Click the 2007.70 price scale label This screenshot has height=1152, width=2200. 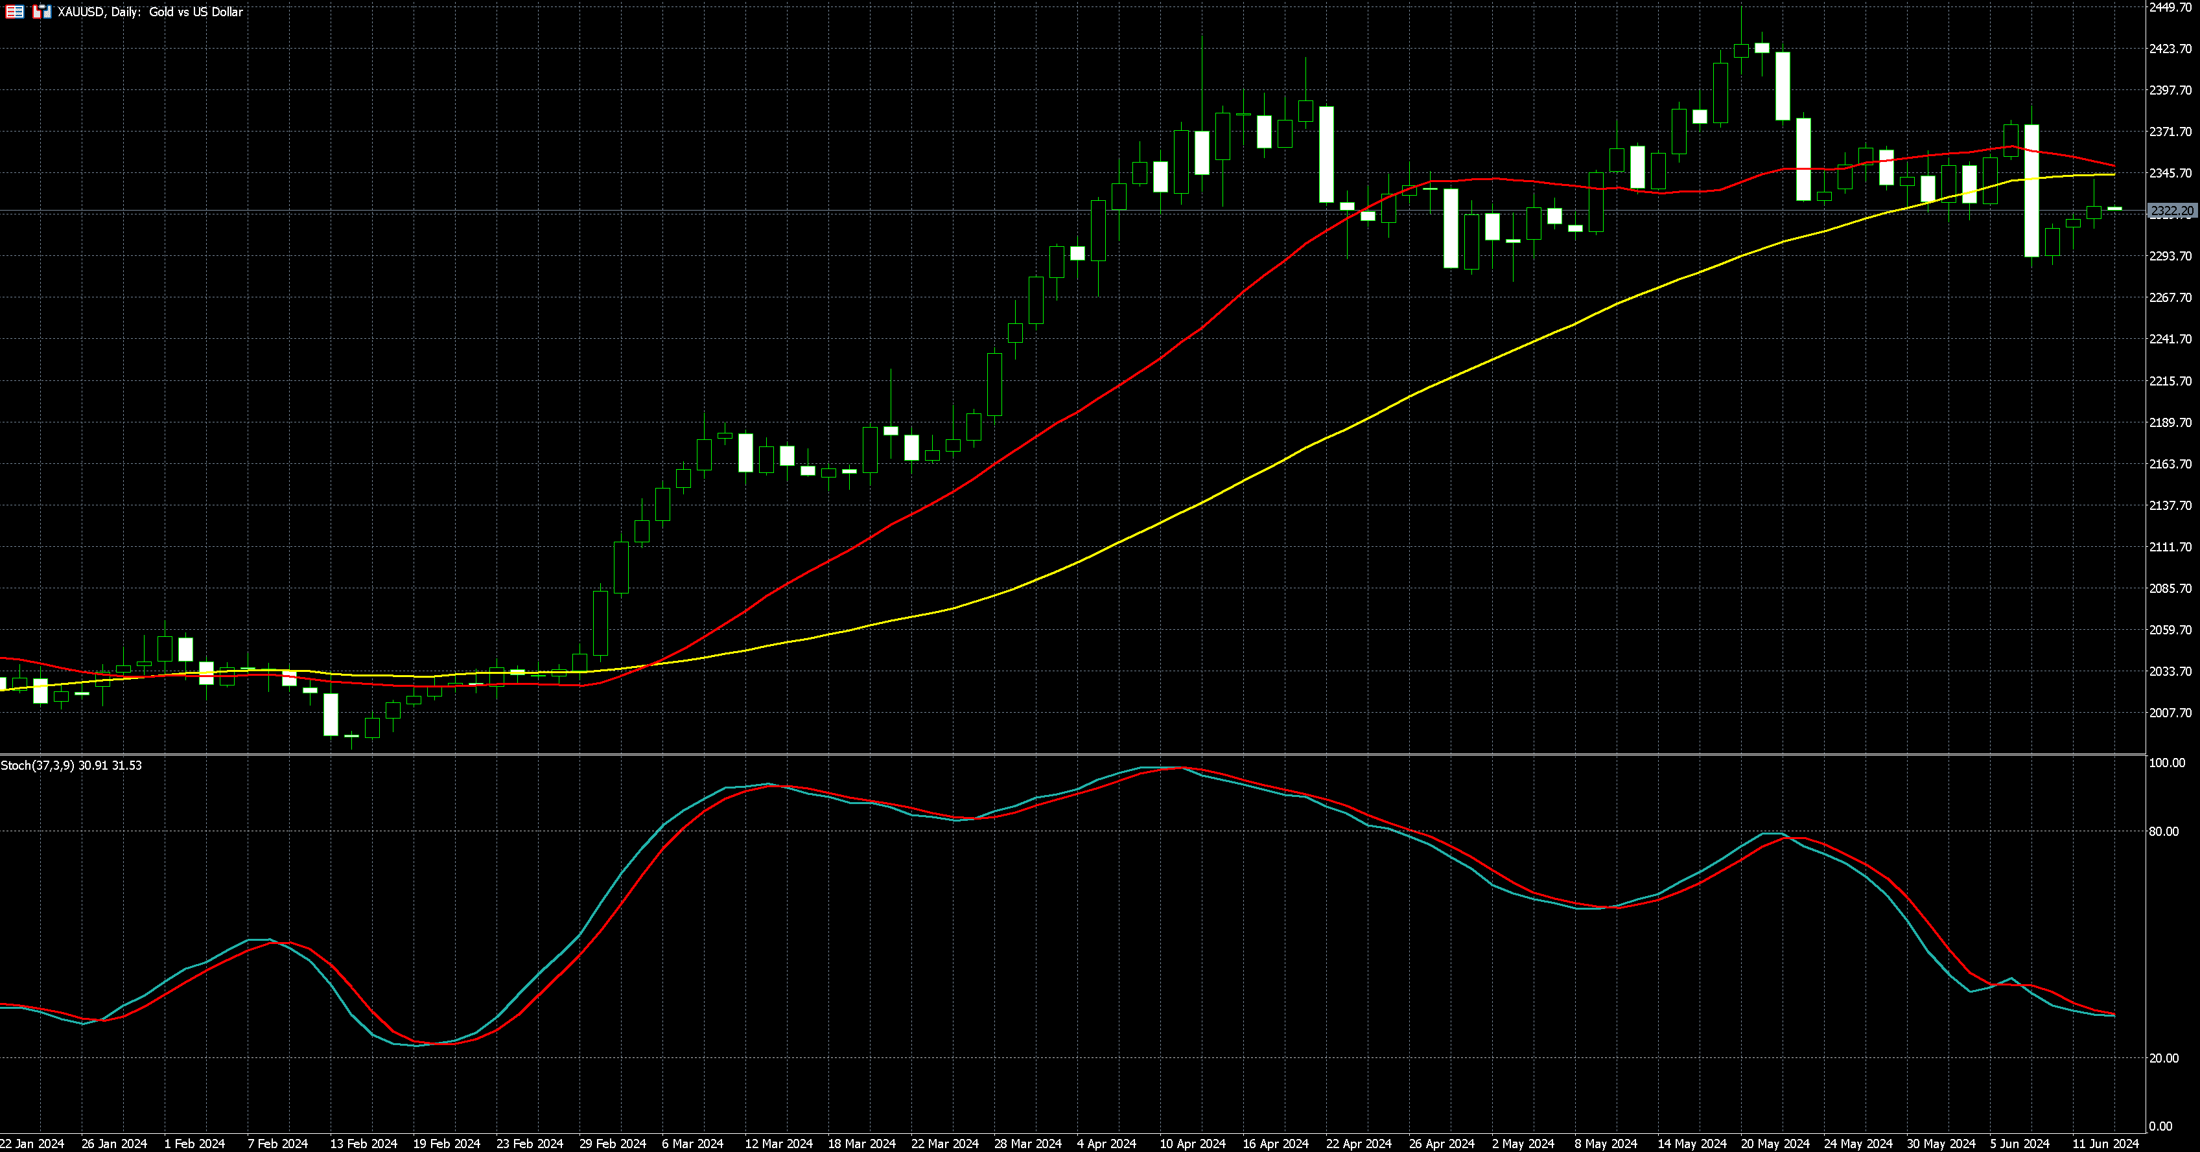coord(2170,712)
